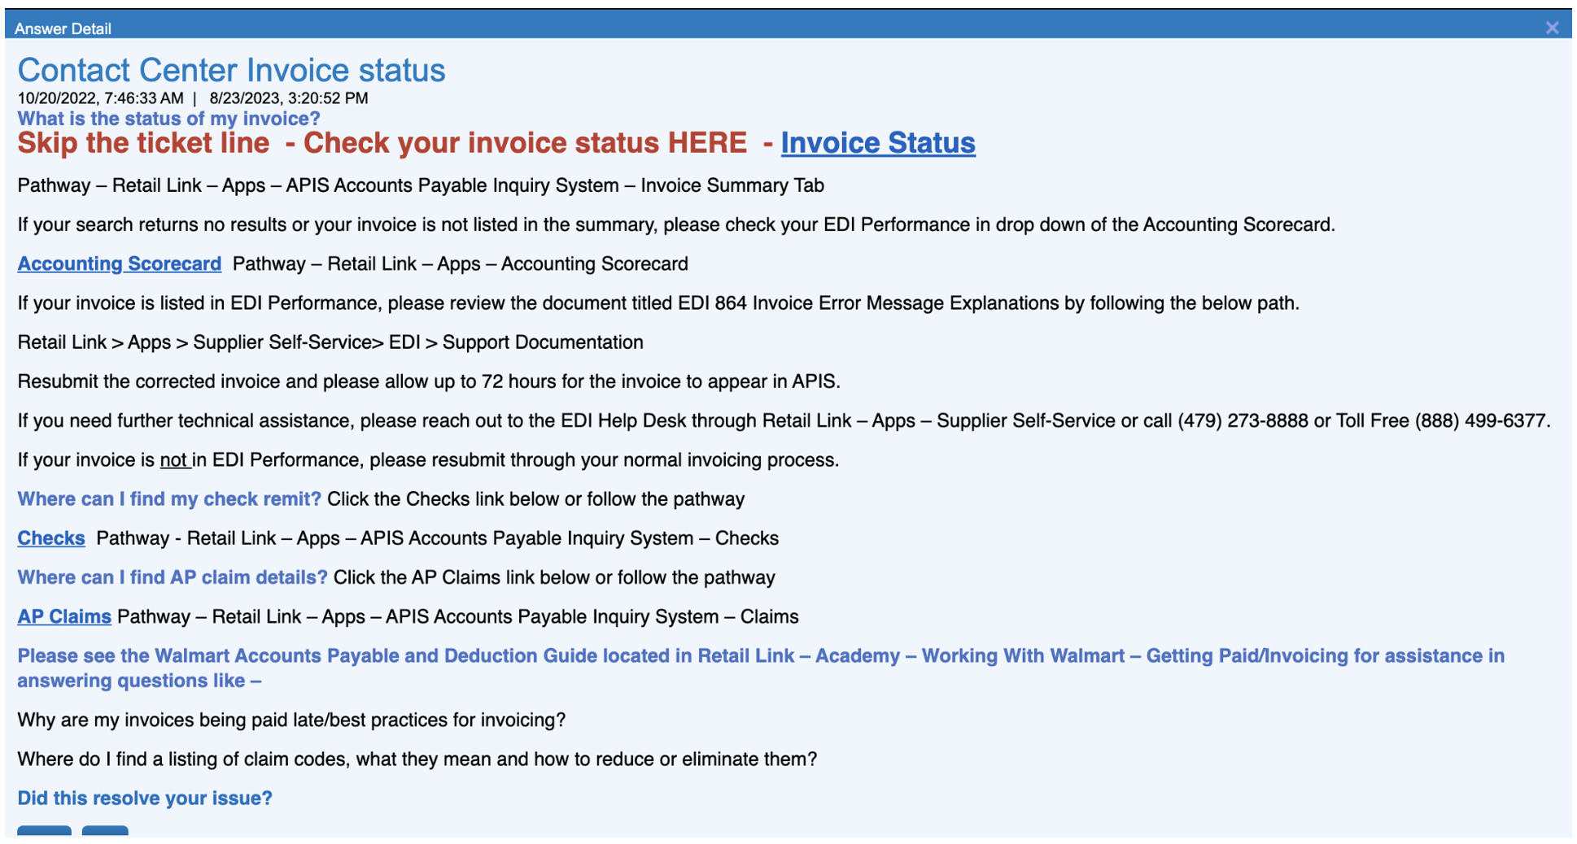Click 'Where can I find AP claim details?' text
Screen dimensions: 1577x844
[173, 577]
